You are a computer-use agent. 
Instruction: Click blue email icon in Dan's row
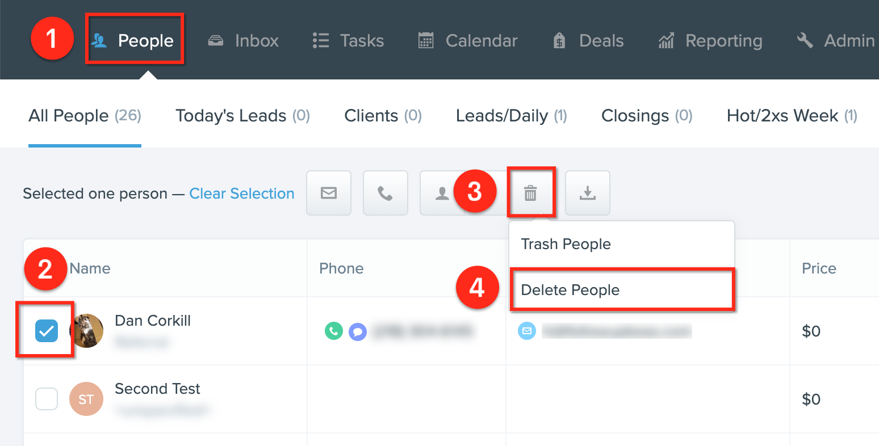(x=527, y=331)
